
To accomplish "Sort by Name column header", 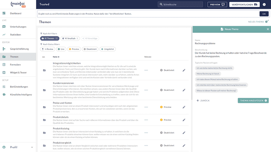I will pyautogui.click(x=57, y=57).
